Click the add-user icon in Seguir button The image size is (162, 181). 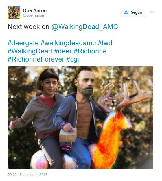coord(127,12)
